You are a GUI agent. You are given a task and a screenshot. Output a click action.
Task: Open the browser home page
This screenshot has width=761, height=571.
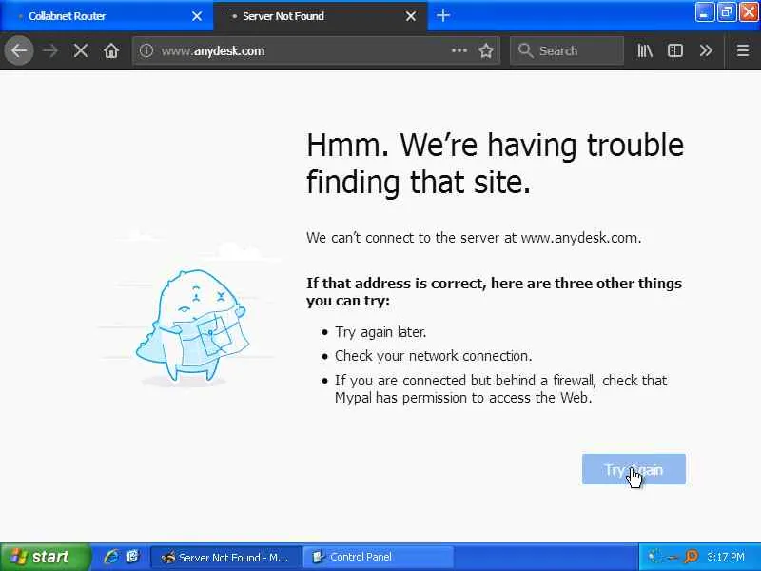pyautogui.click(x=111, y=50)
